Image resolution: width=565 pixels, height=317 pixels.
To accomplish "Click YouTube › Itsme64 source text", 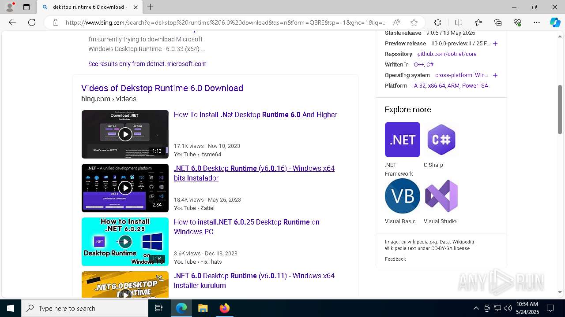I will tap(197, 155).
